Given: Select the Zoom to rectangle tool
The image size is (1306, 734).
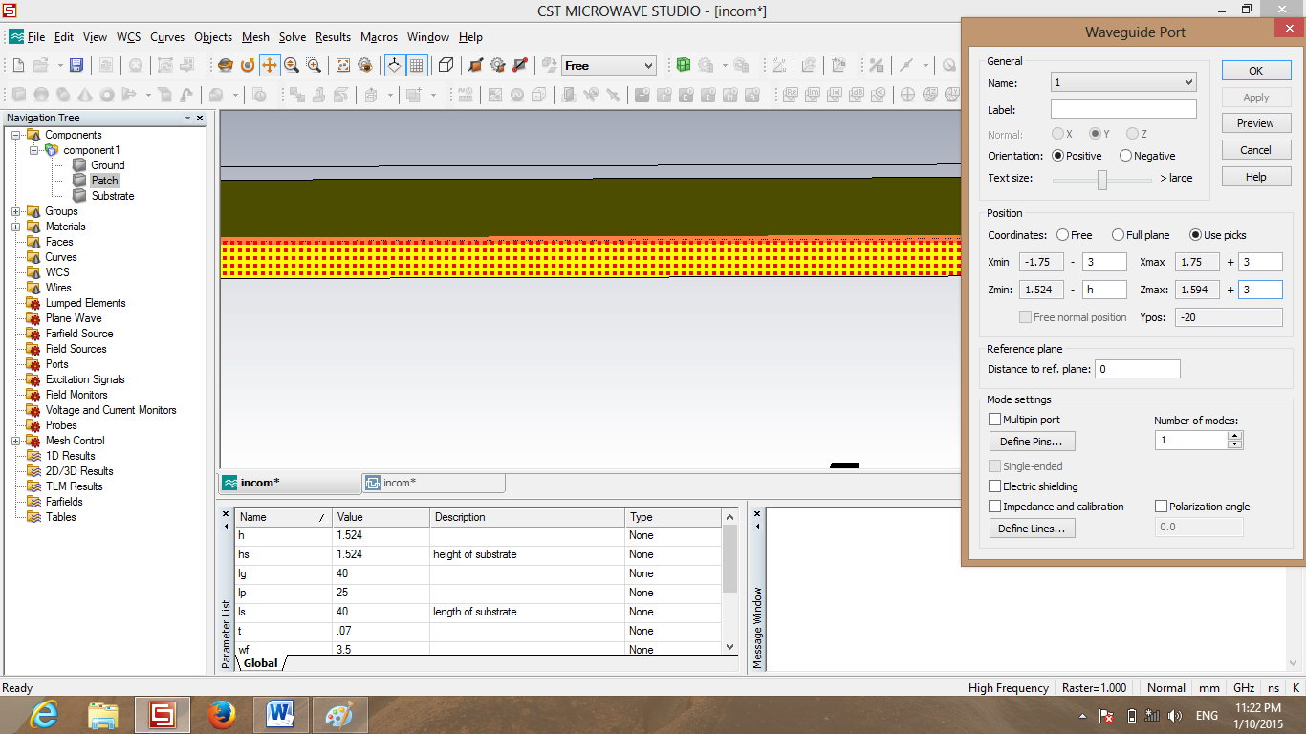Looking at the screenshot, I should click(314, 65).
